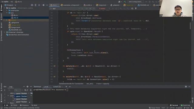Open the TODO tool window
The image size is (194, 109).
tap(14, 105)
